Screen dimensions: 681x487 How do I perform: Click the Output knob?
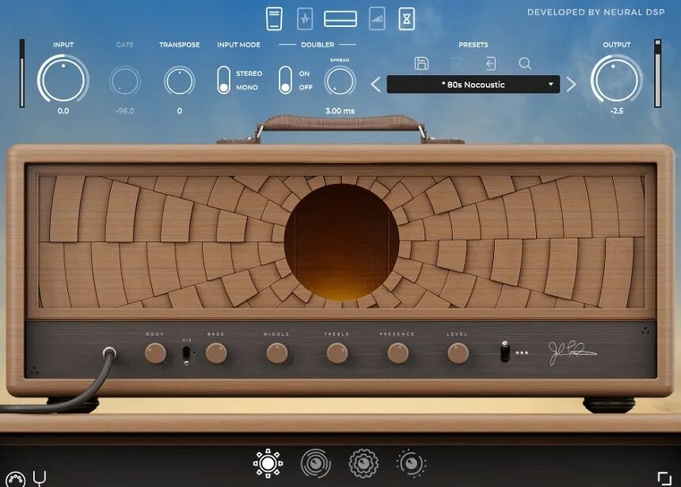click(x=616, y=80)
